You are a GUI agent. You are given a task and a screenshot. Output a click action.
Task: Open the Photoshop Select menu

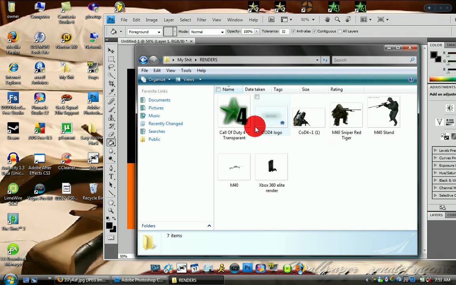pyautogui.click(x=185, y=20)
